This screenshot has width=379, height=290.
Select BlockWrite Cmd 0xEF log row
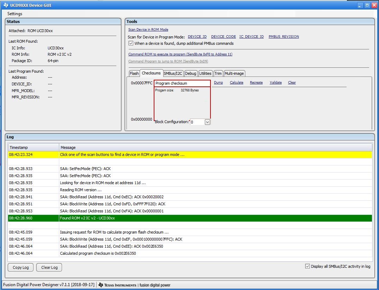click(x=190, y=239)
